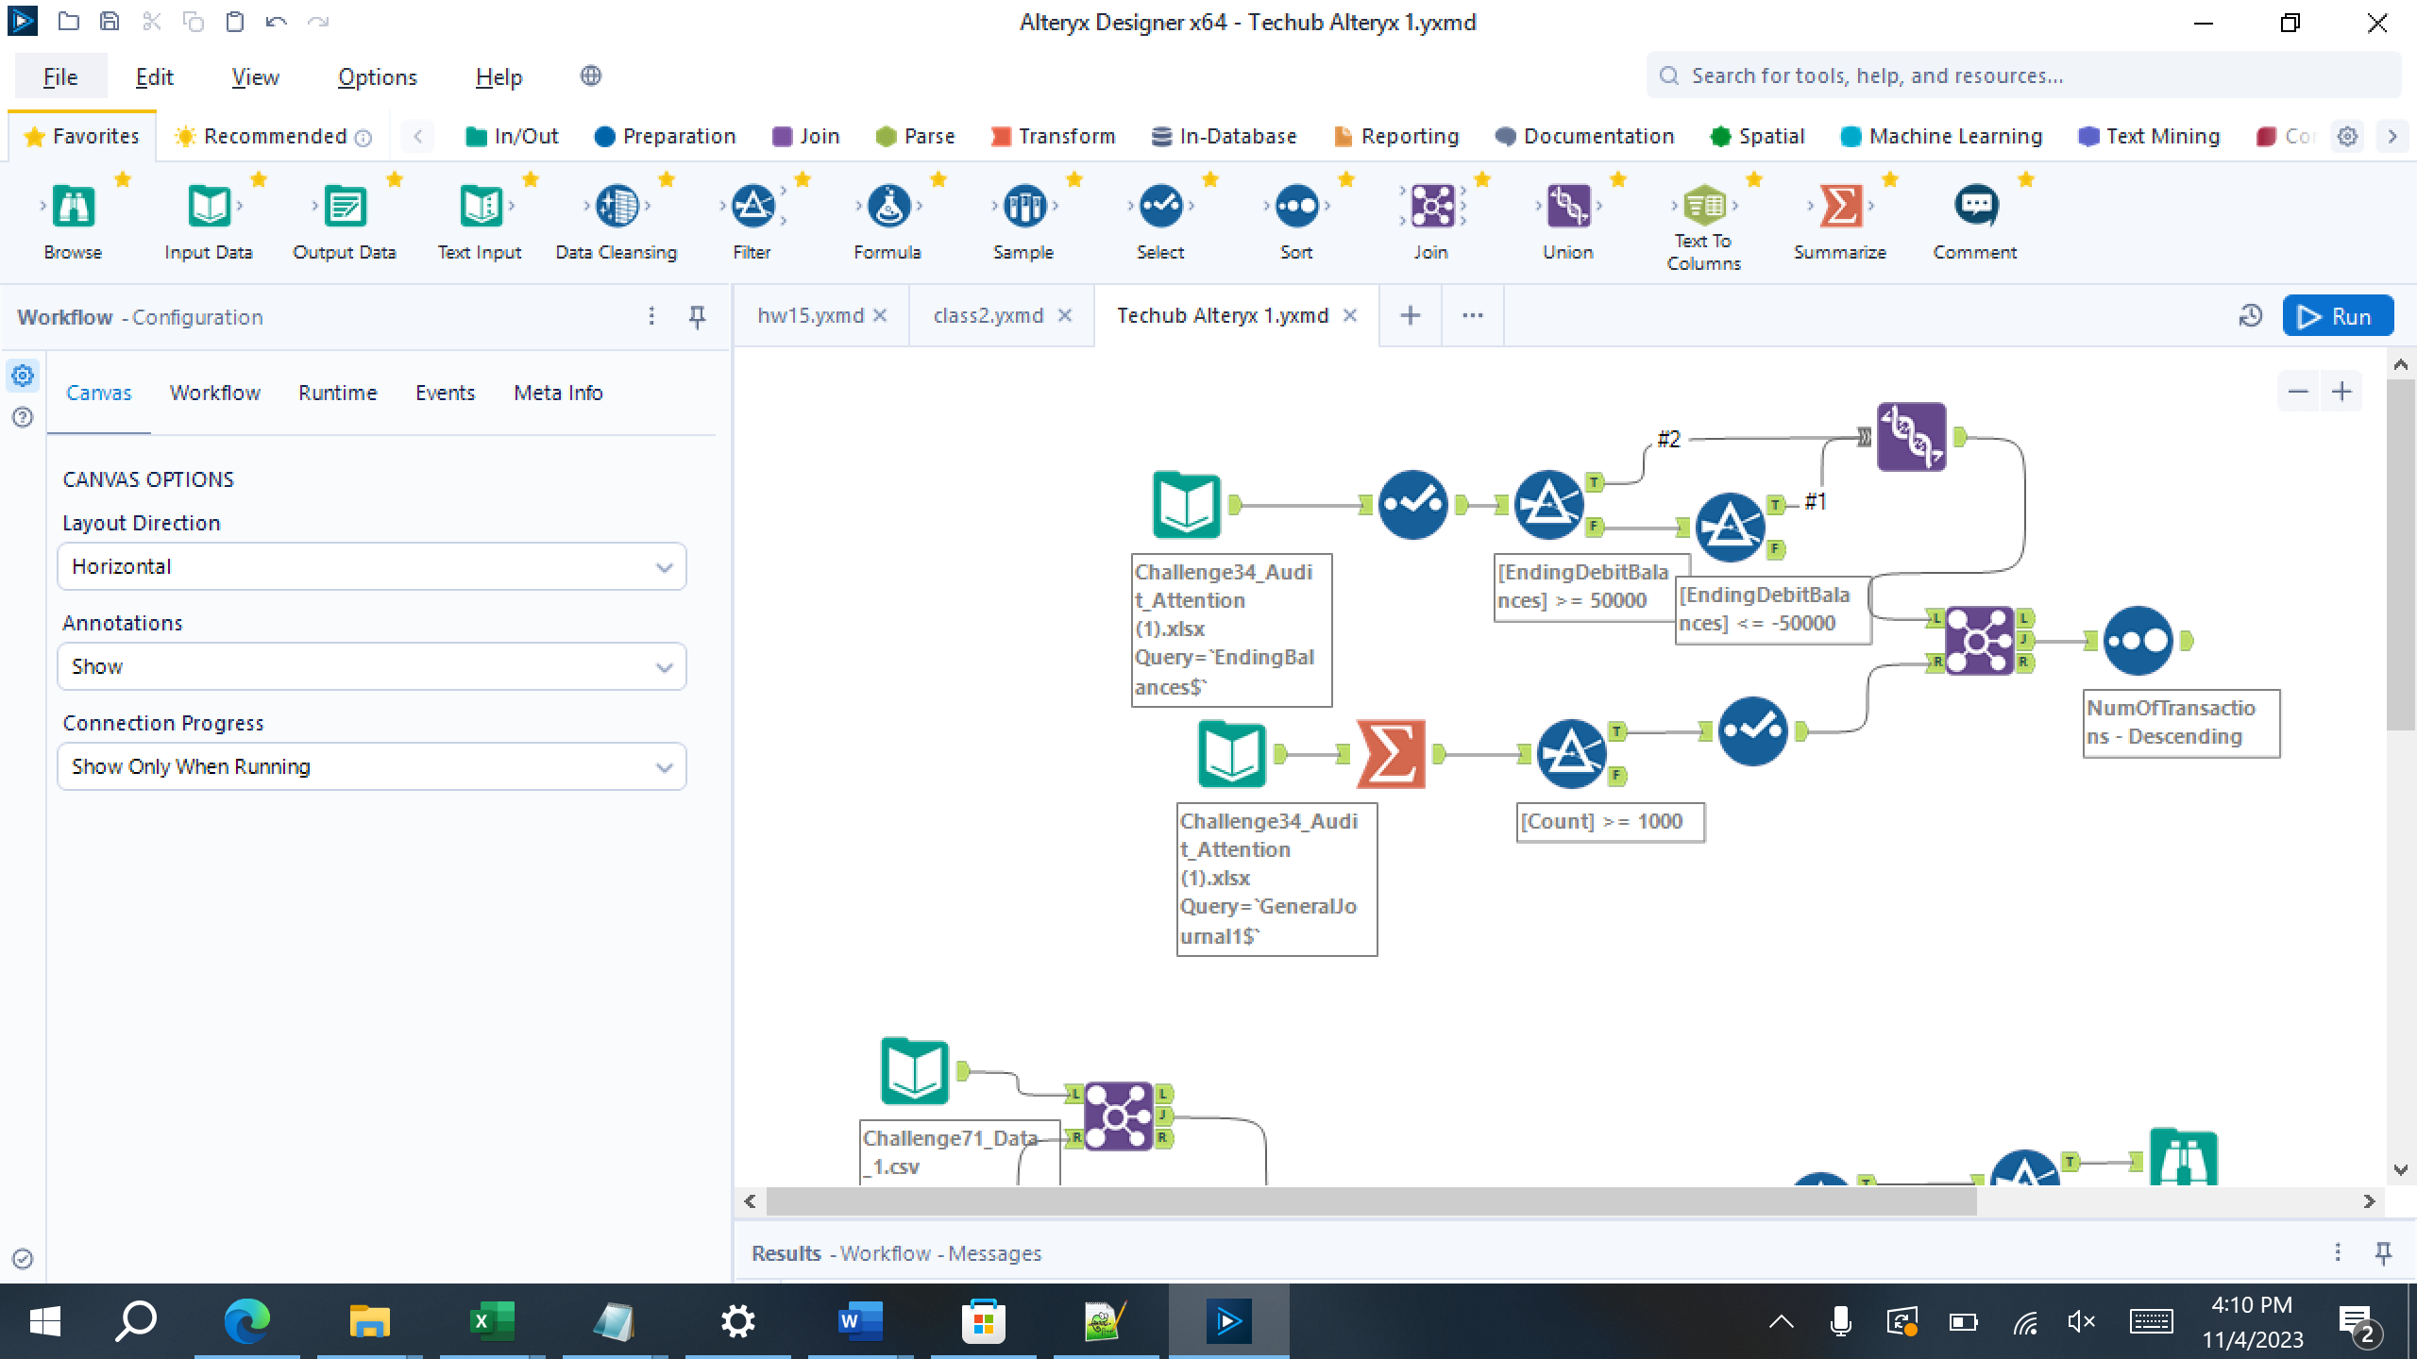This screenshot has height=1359, width=2417.
Task: Select the Comment tool icon
Action: click(1976, 206)
